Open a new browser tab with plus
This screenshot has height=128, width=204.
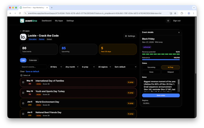click(x=52, y=8)
